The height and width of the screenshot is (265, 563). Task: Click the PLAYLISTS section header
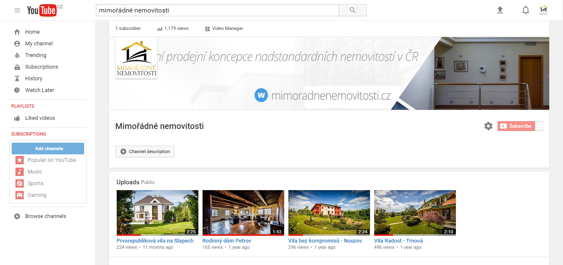pyautogui.click(x=23, y=106)
